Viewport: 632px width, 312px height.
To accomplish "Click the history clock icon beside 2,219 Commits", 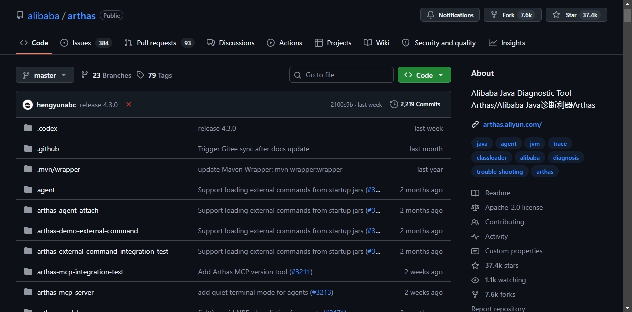I will [394, 104].
